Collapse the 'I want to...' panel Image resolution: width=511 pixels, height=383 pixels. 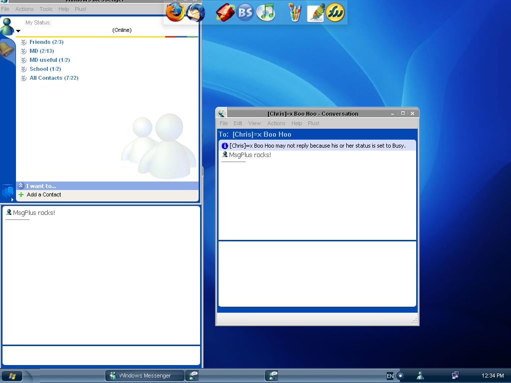(21, 186)
